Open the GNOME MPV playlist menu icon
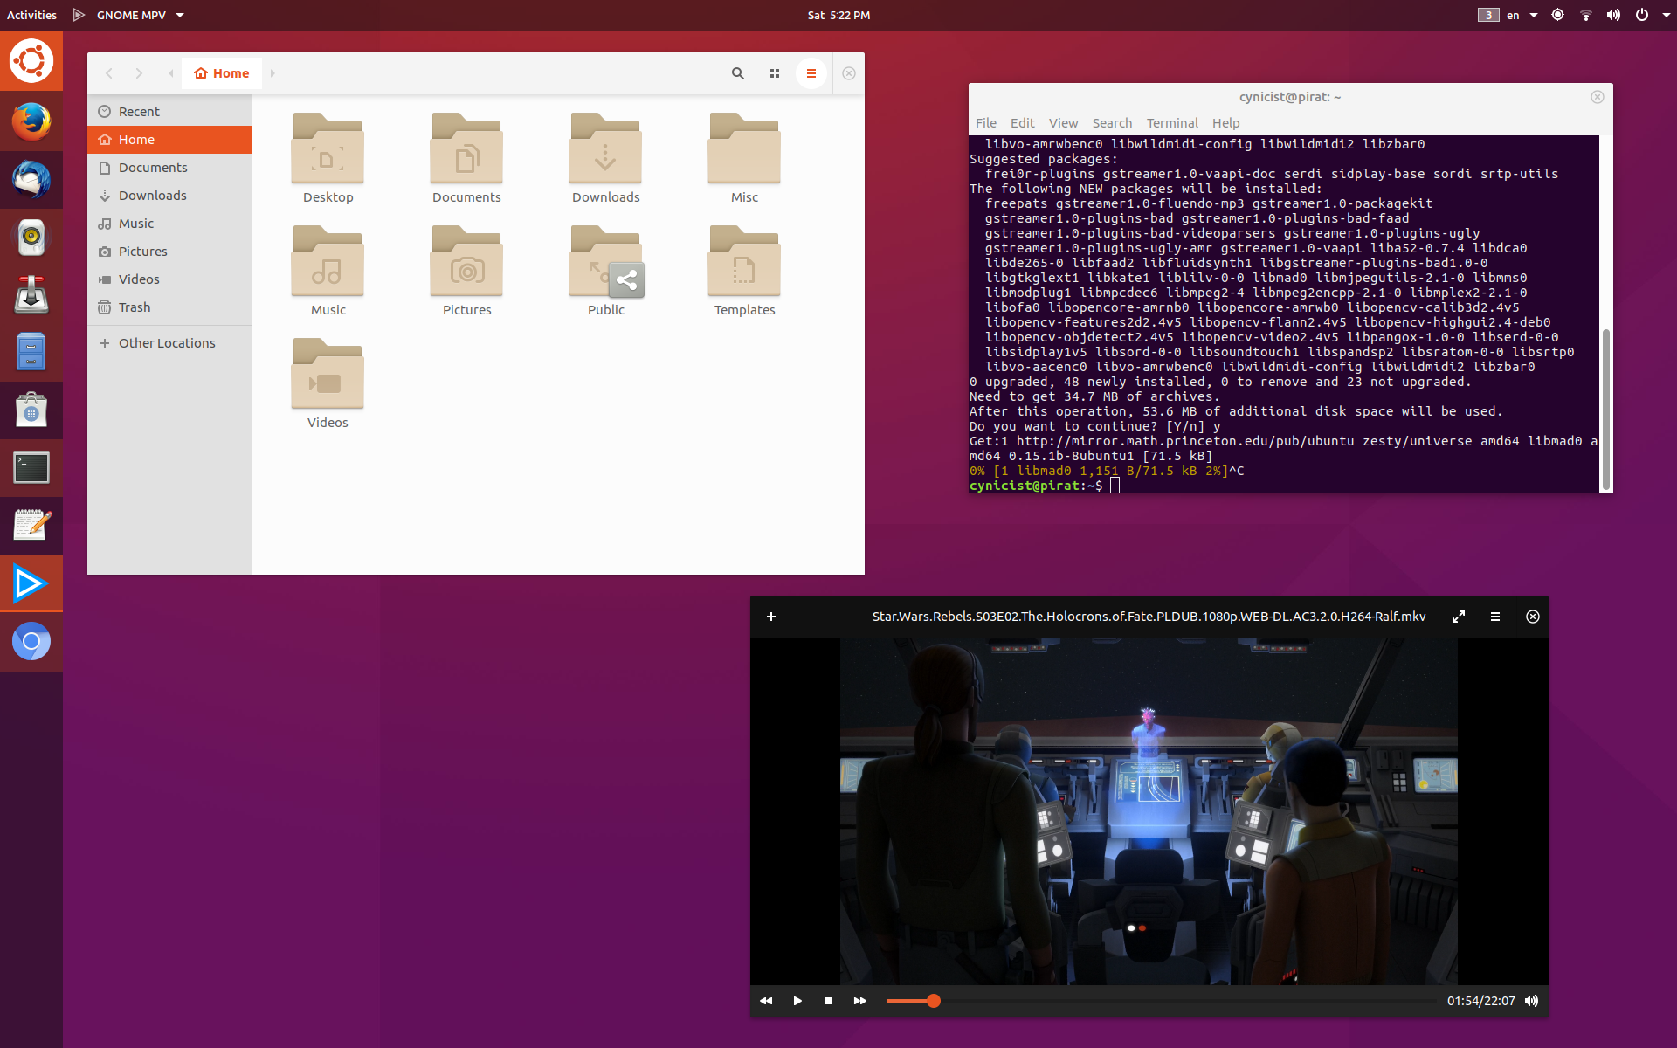 click(1495, 617)
